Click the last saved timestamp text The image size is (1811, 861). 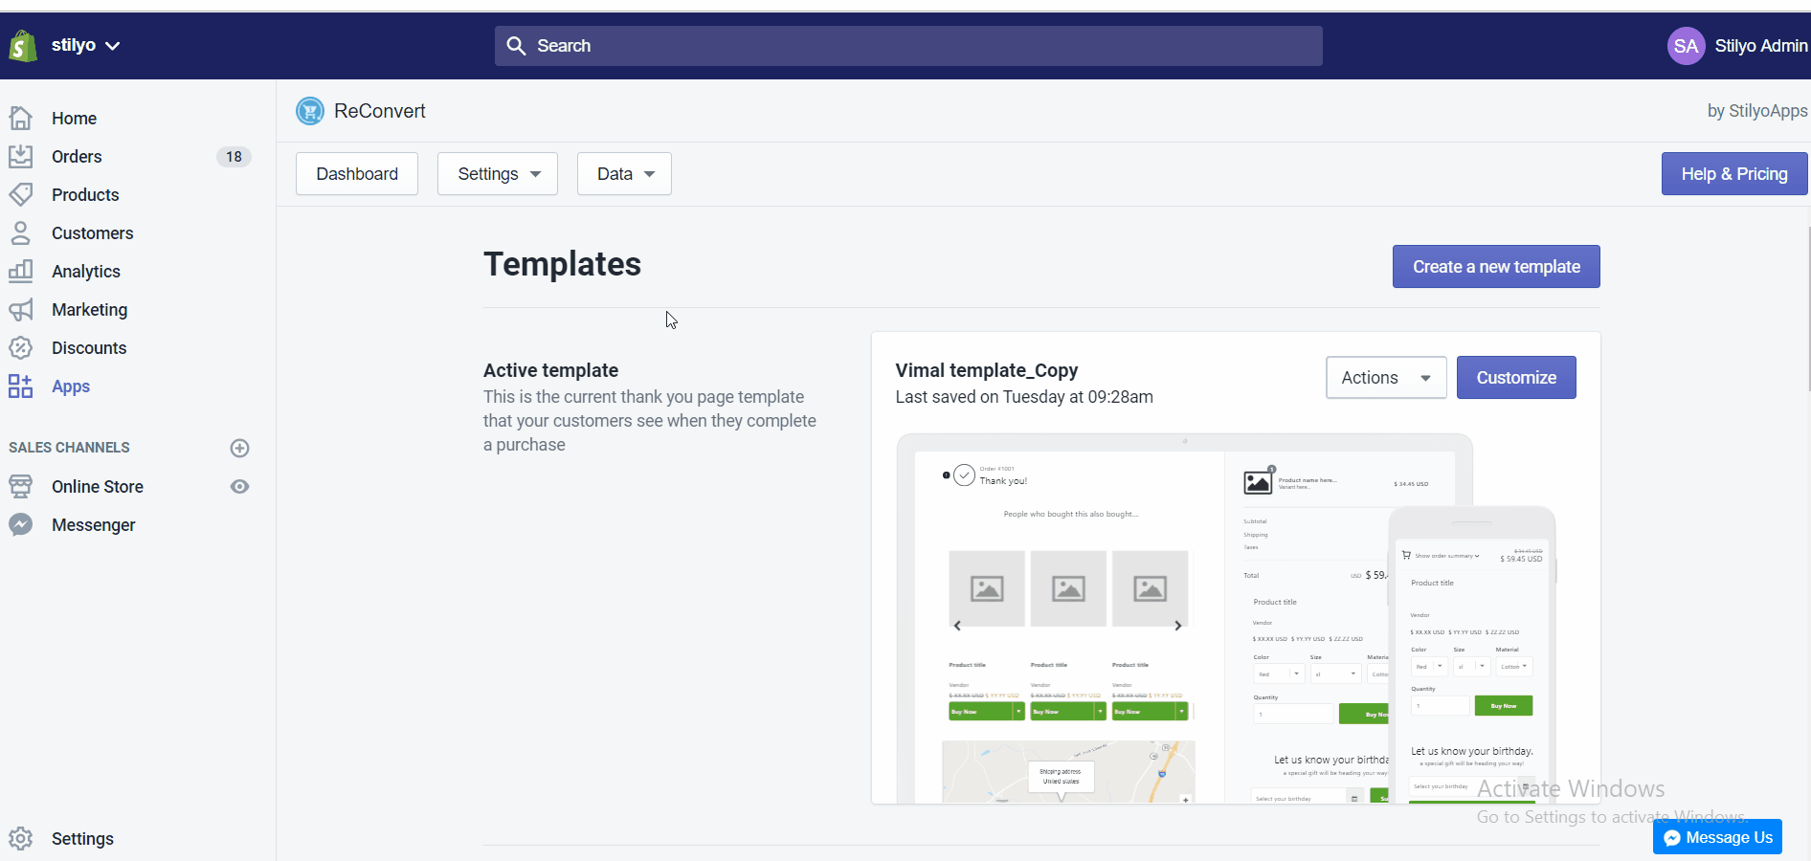pyautogui.click(x=1024, y=397)
